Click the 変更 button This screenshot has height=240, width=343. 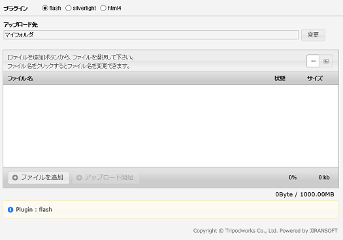tap(313, 35)
